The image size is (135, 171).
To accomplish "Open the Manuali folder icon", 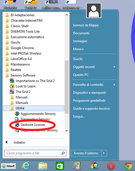I will point(12,97).
